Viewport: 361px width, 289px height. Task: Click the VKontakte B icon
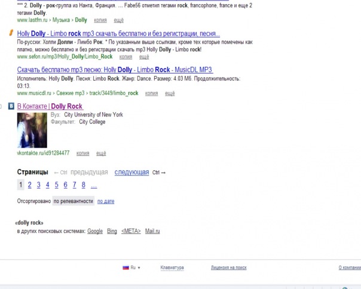click(11, 106)
